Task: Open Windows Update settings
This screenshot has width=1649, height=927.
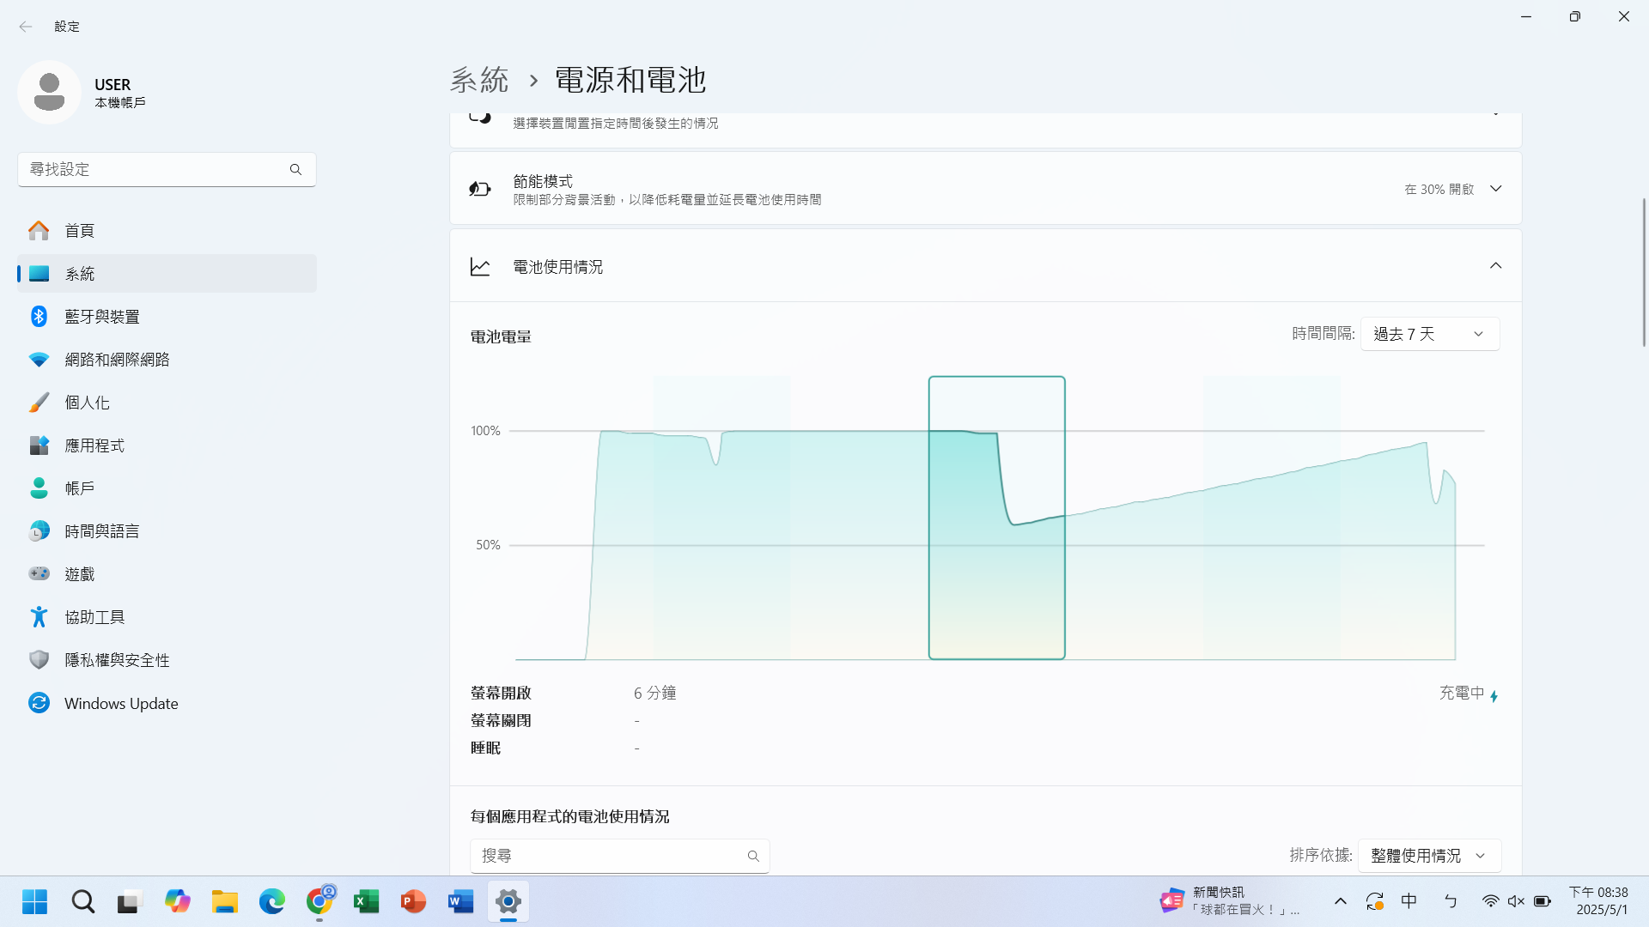Action: pyautogui.click(x=120, y=703)
